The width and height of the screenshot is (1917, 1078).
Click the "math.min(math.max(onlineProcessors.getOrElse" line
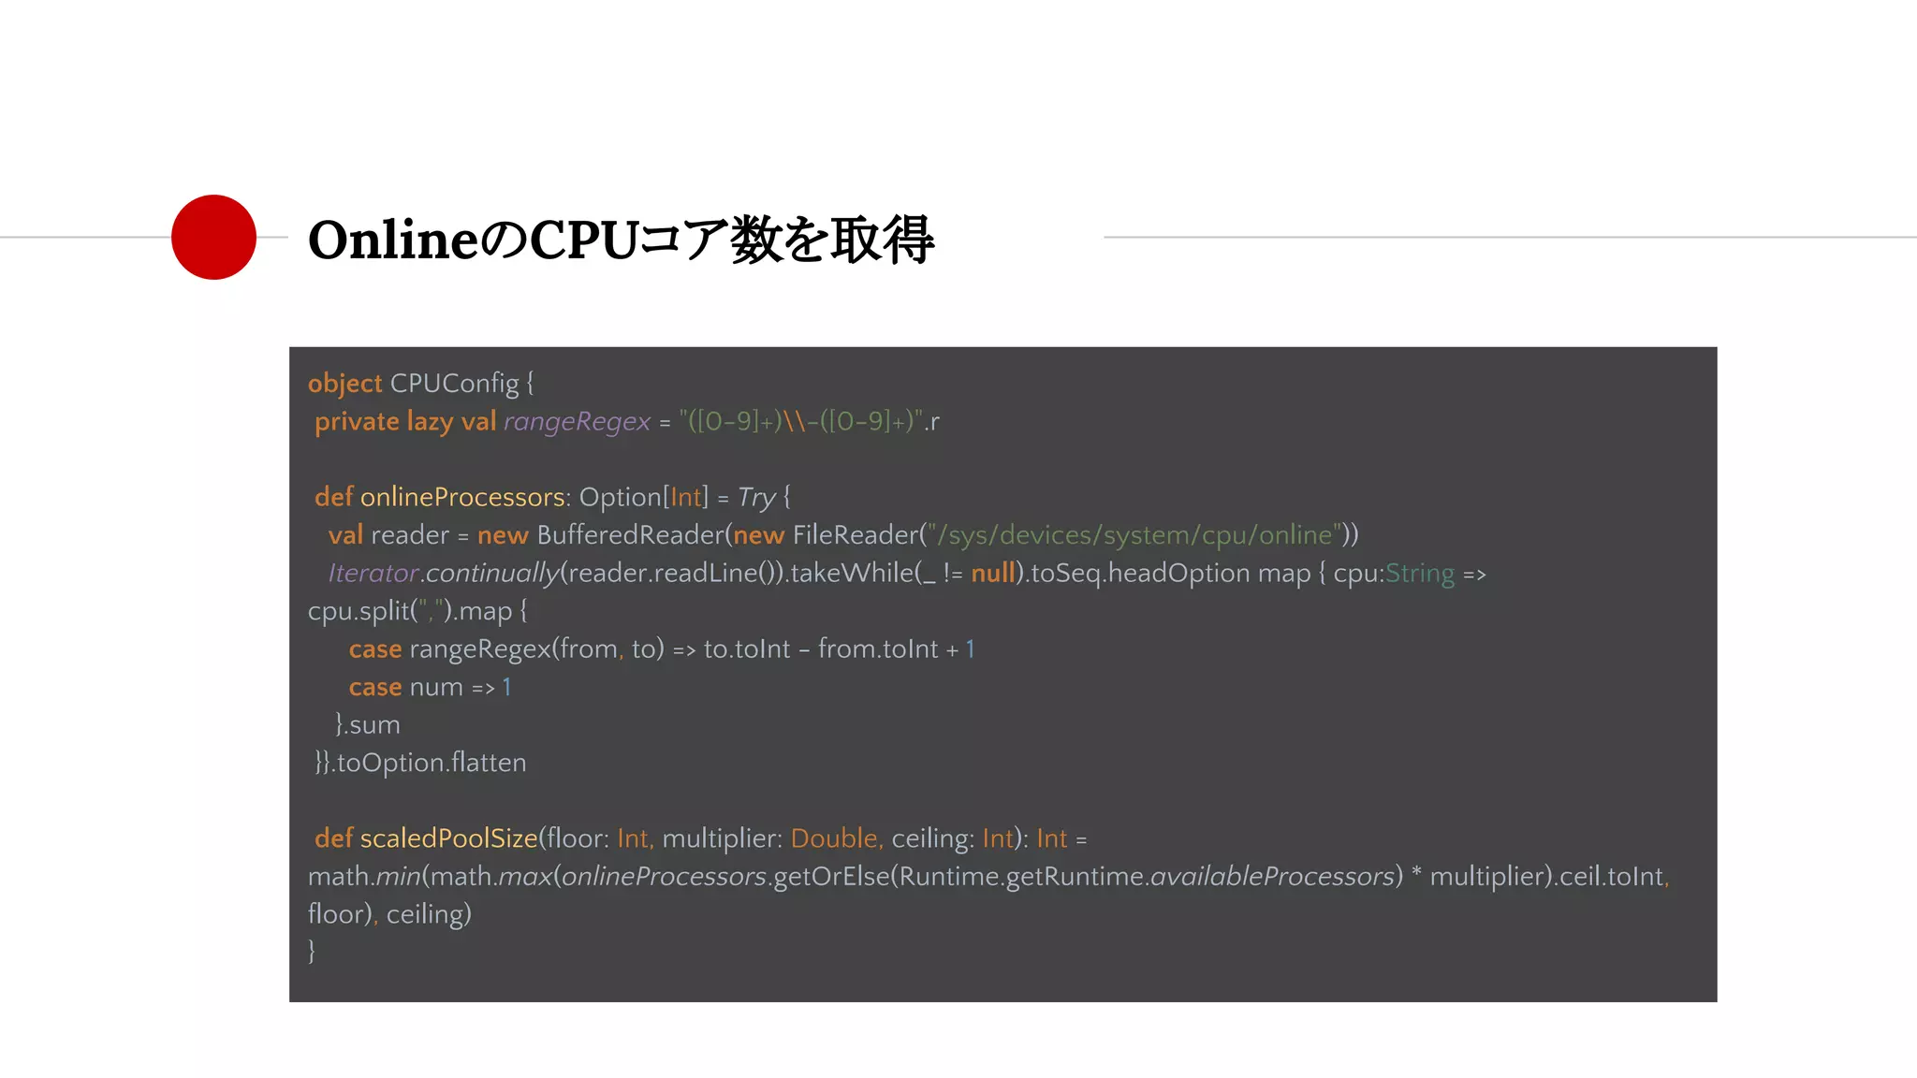click(988, 877)
